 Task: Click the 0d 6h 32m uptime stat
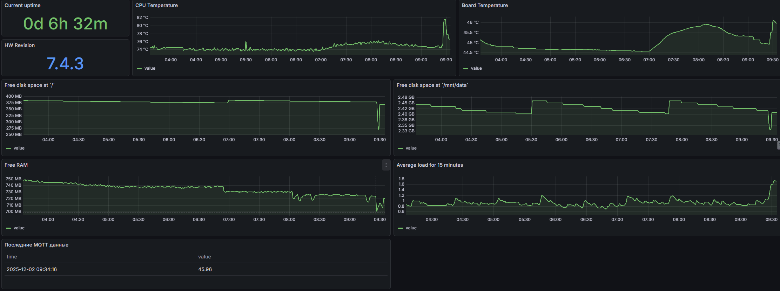pos(65,24)
